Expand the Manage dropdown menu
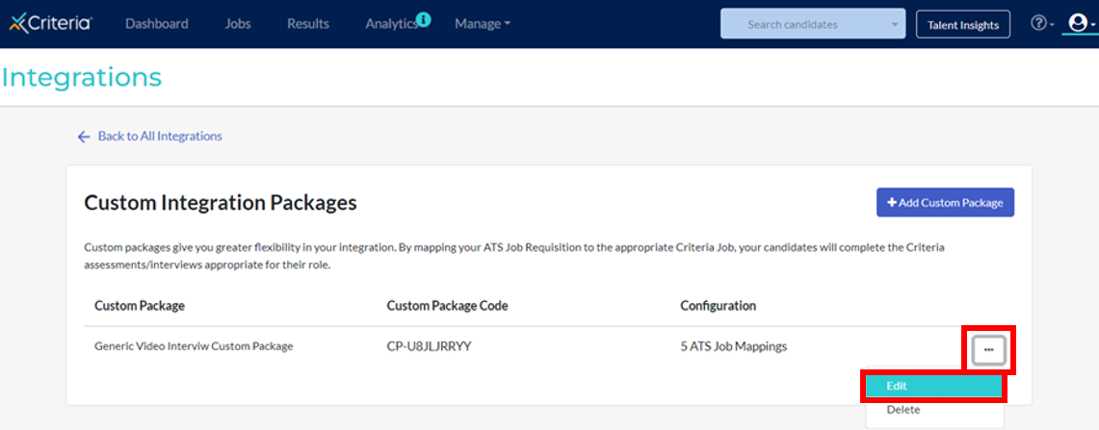This screenshot has height=430, width=1099. 483,24
